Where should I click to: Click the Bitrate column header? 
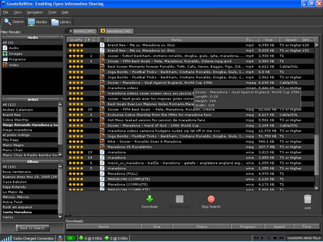pyautogui.click(x=309, y=40)
